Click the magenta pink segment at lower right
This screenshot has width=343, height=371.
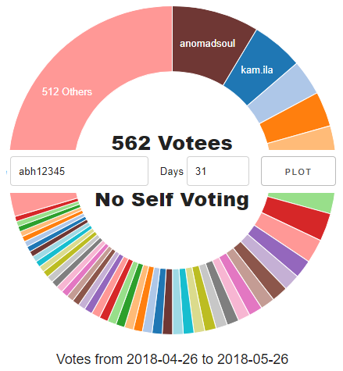(240, 284)
